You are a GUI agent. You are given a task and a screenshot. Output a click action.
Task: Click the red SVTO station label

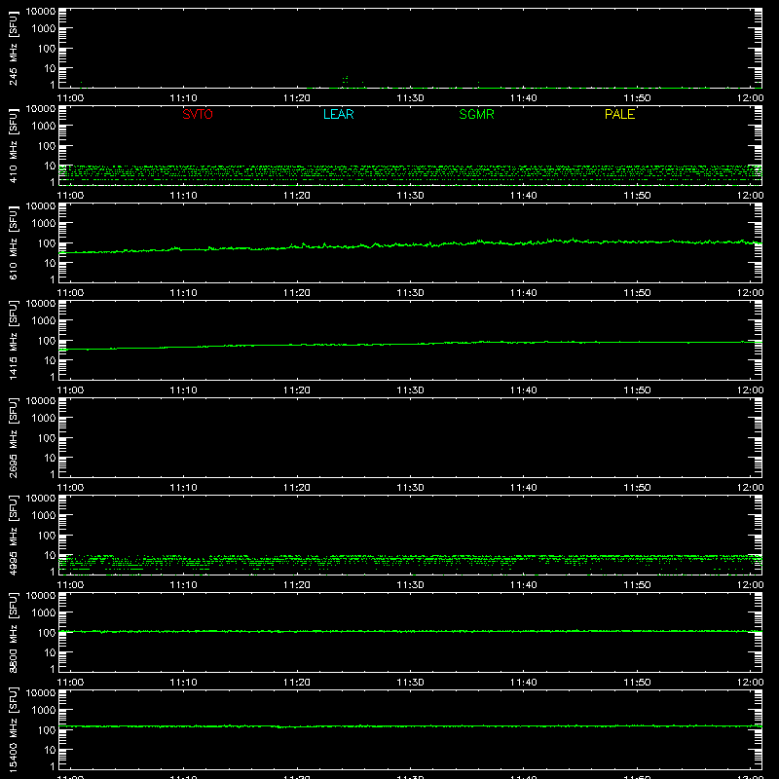(x=198, y=114)
